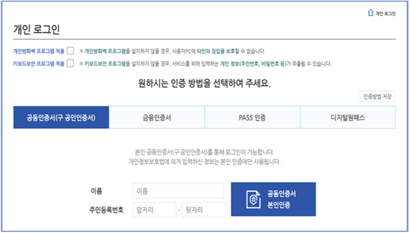Focus the 이름 input field
The height and width of the screenshot is (233, 410).
(178, 191)
